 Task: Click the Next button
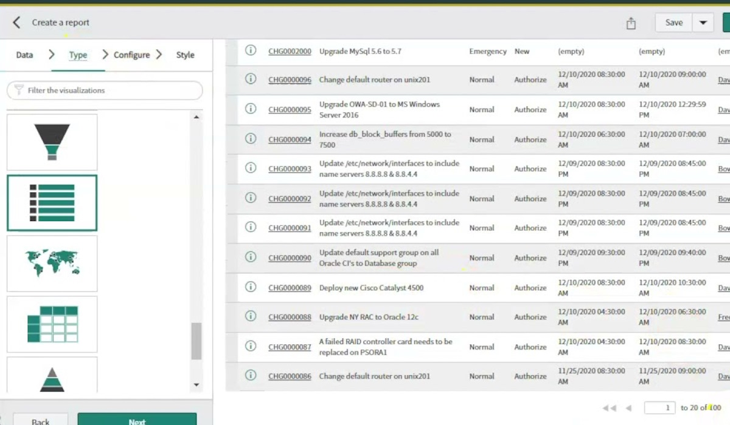137,420
